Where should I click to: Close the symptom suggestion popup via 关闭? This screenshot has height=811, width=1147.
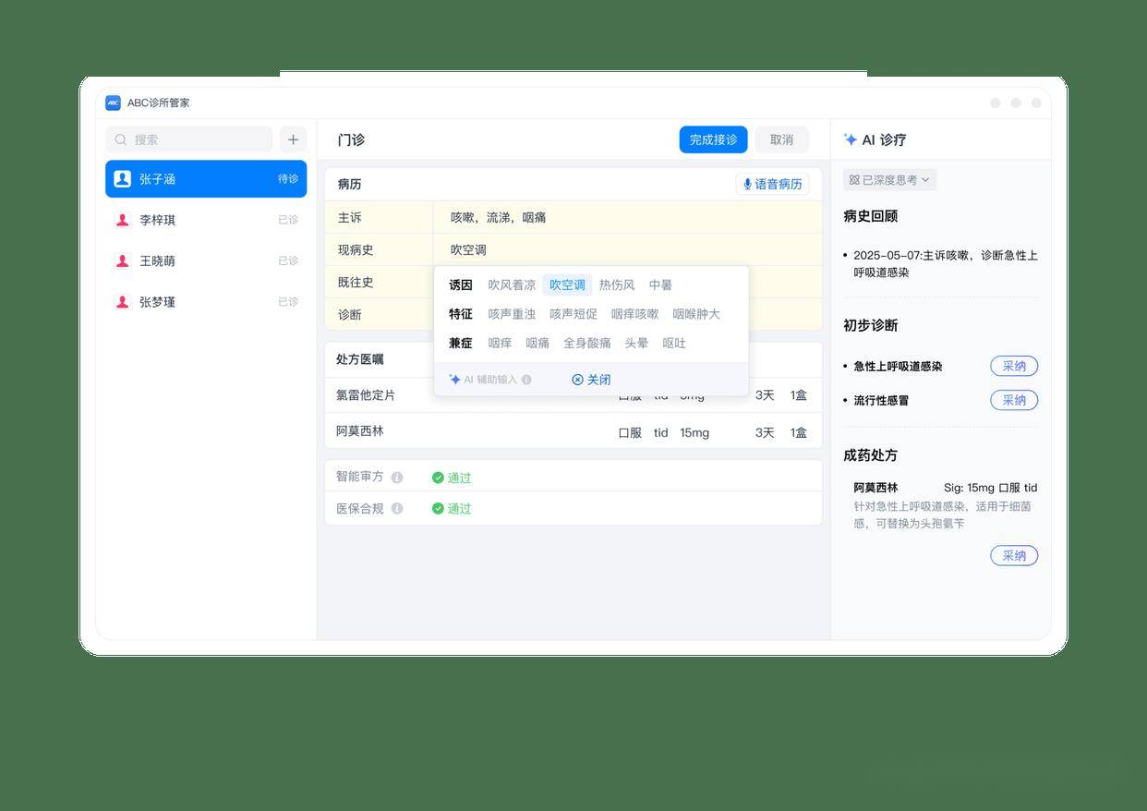coord(591,380)
